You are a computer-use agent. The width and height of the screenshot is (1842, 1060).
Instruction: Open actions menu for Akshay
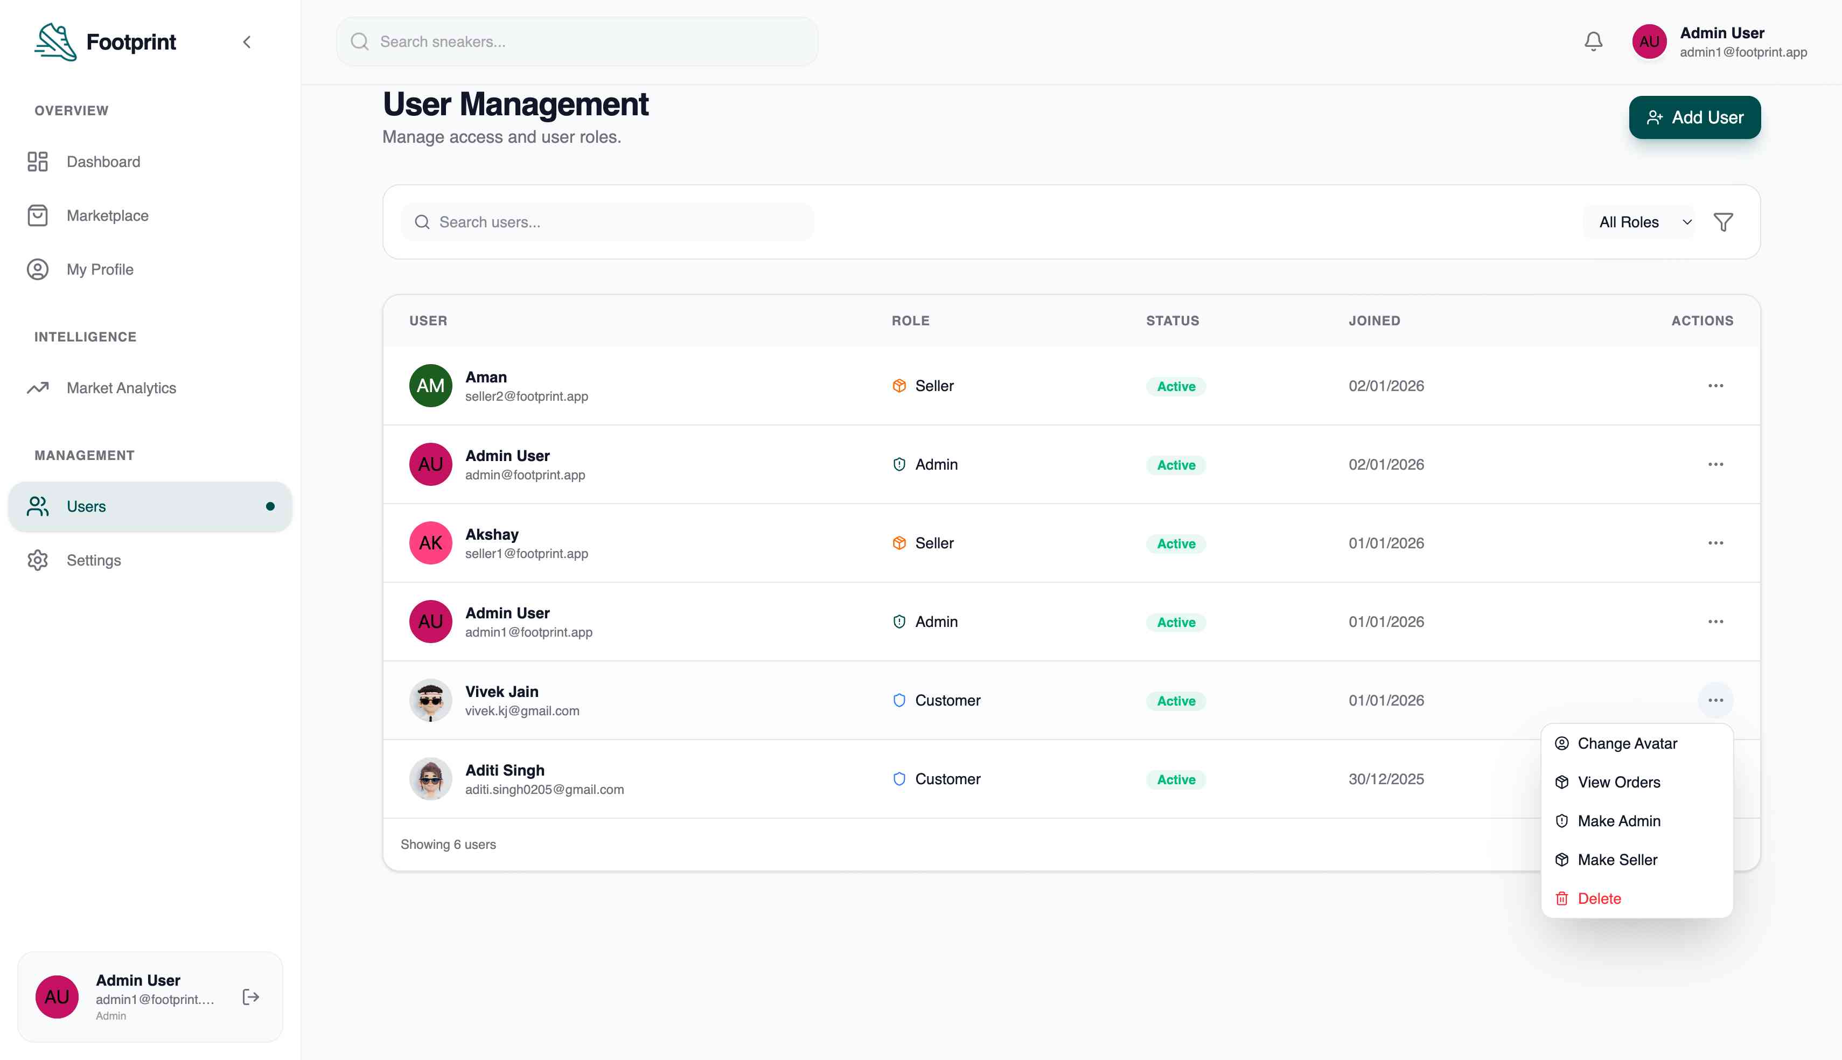pyautogui.click(x=1715, y=543)
